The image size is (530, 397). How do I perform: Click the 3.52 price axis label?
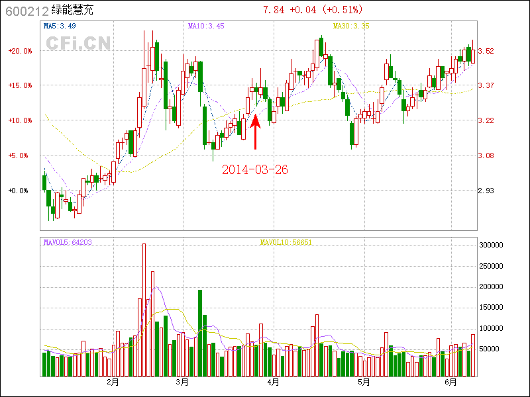coord(486,51)
